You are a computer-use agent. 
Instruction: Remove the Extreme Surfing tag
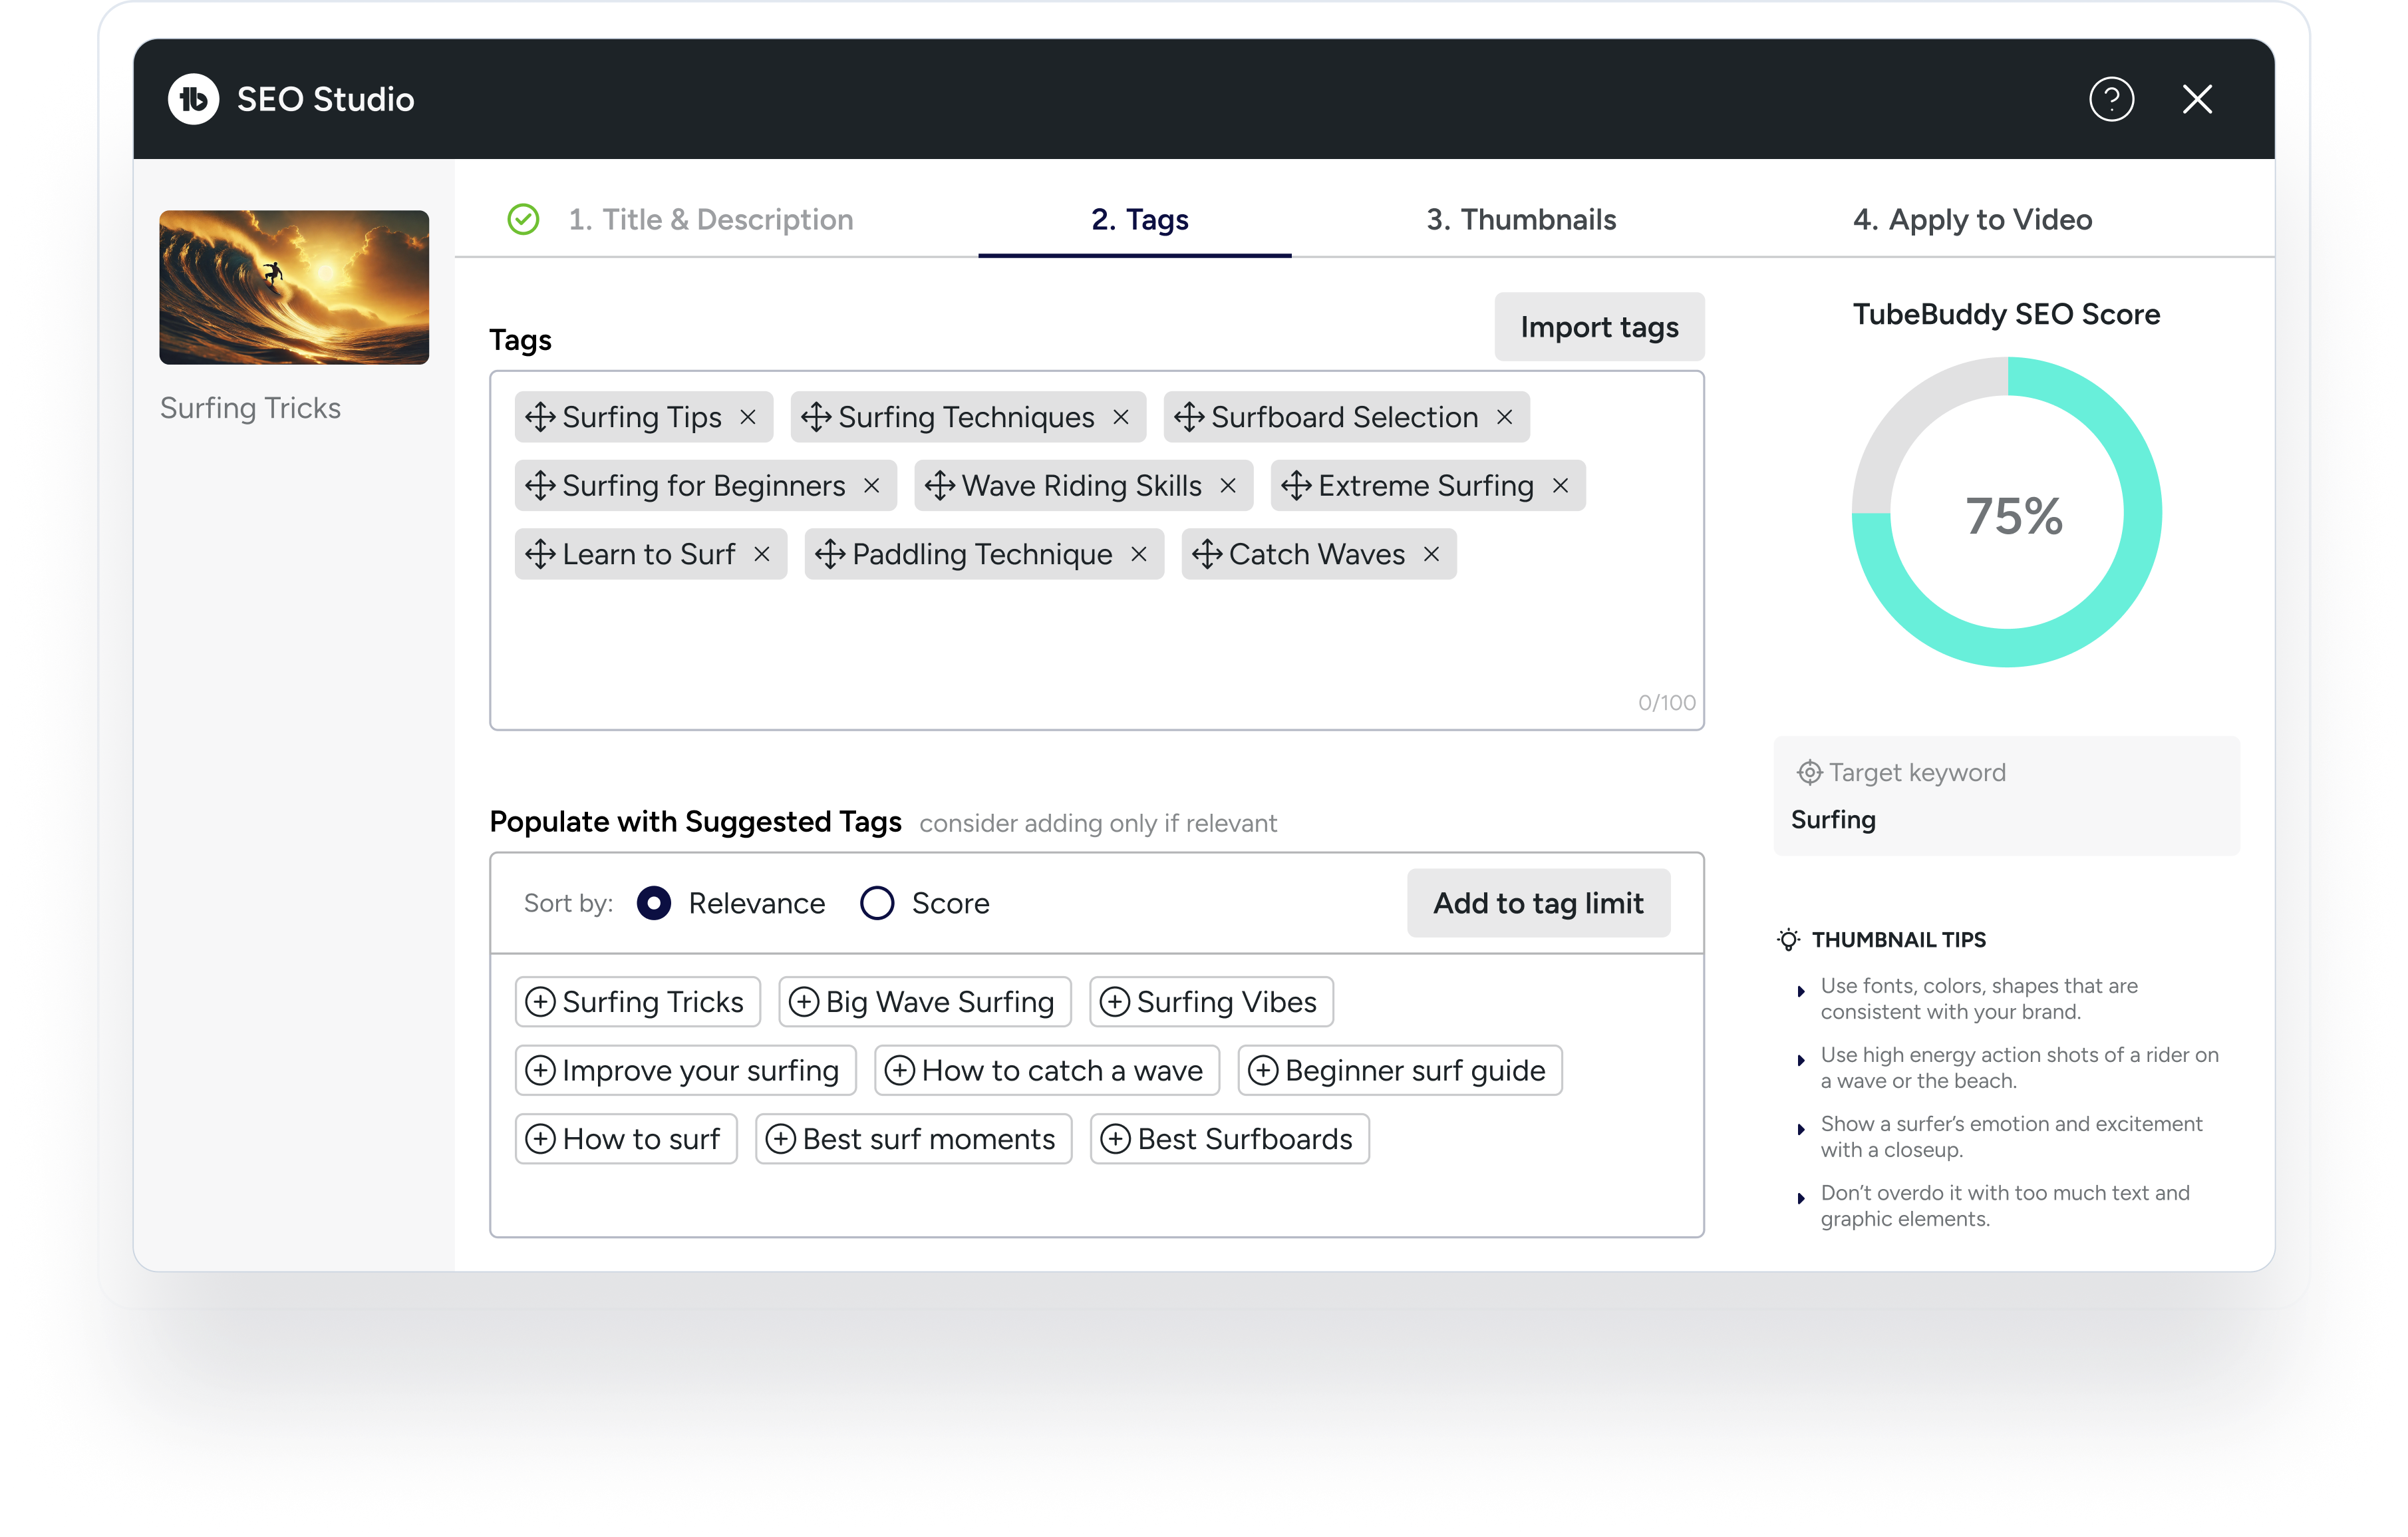coord(1560,486)
